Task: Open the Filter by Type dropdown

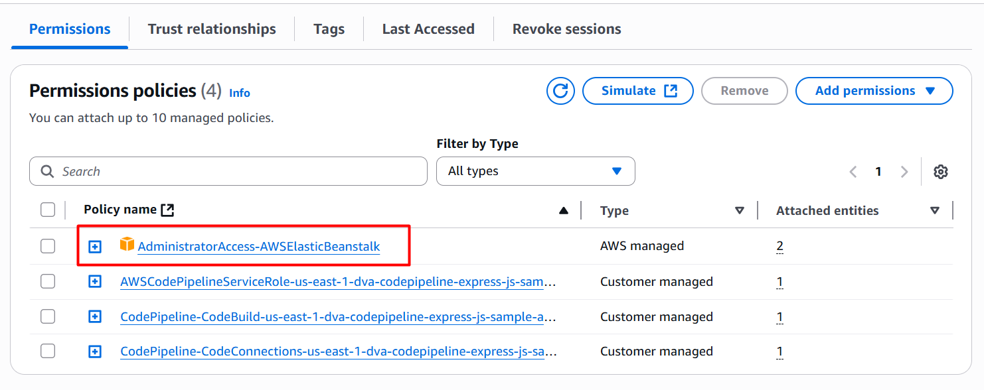Action: 535,171
